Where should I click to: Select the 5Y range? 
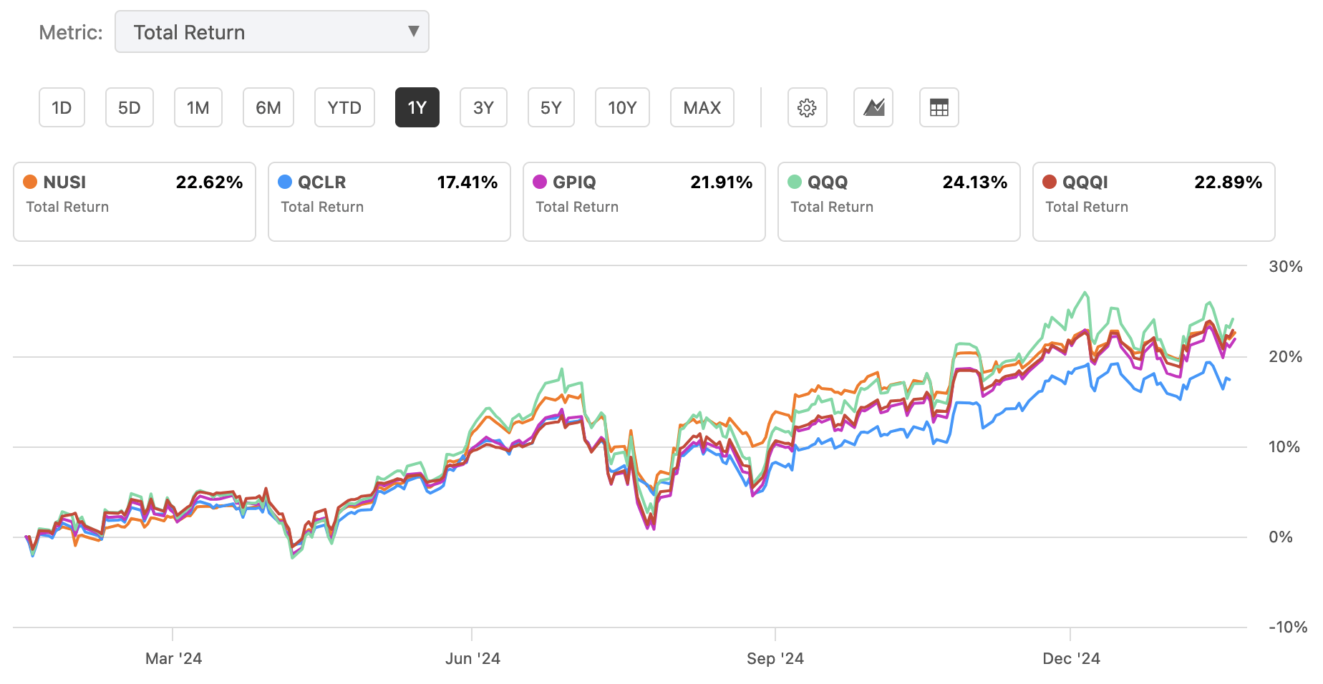[x=551, y=107]
